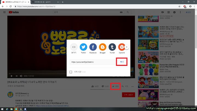Click the 복사 copy button
The height and width of the screenshot is (111, 197).
[122, 62]
